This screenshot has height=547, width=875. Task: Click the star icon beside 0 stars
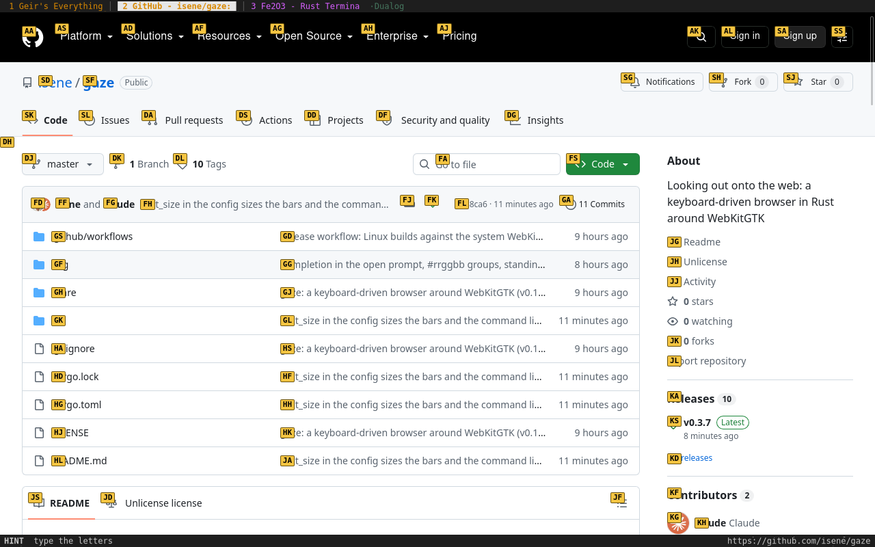pyautogui.click(x=673, y=302)
